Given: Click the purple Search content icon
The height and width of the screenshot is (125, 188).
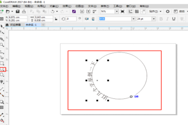Looking at the screenshot, I should [x=74, y=12].
